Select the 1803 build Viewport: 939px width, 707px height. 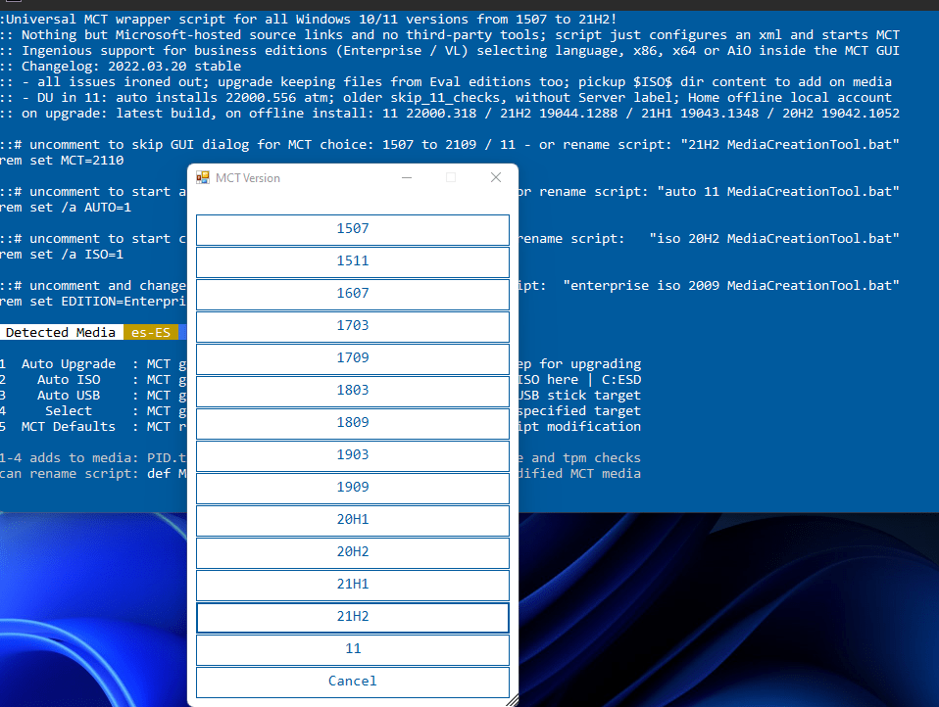pyautogui.click(x=353, y=391)
